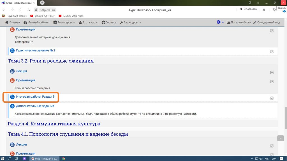Click Показать блоки button
Viewport: 287px width, 161px height.
(x=239, y=22)
